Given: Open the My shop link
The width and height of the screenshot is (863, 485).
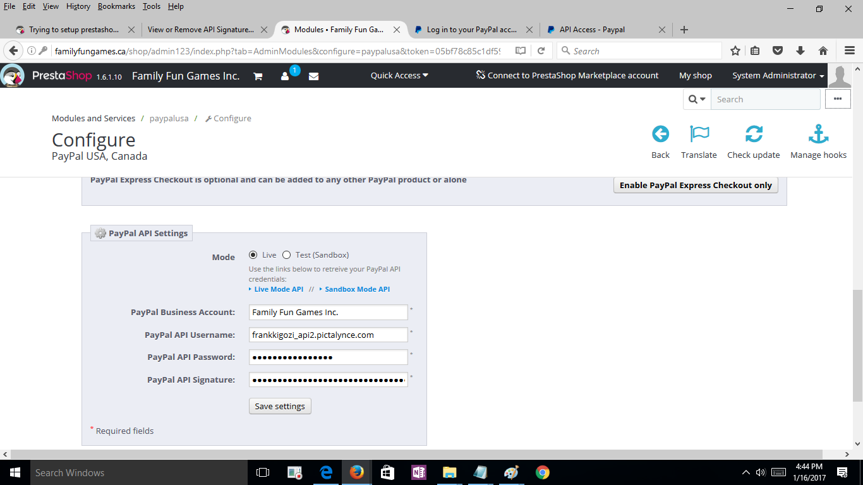Looking at the screenshot, I should coord(696,75).
